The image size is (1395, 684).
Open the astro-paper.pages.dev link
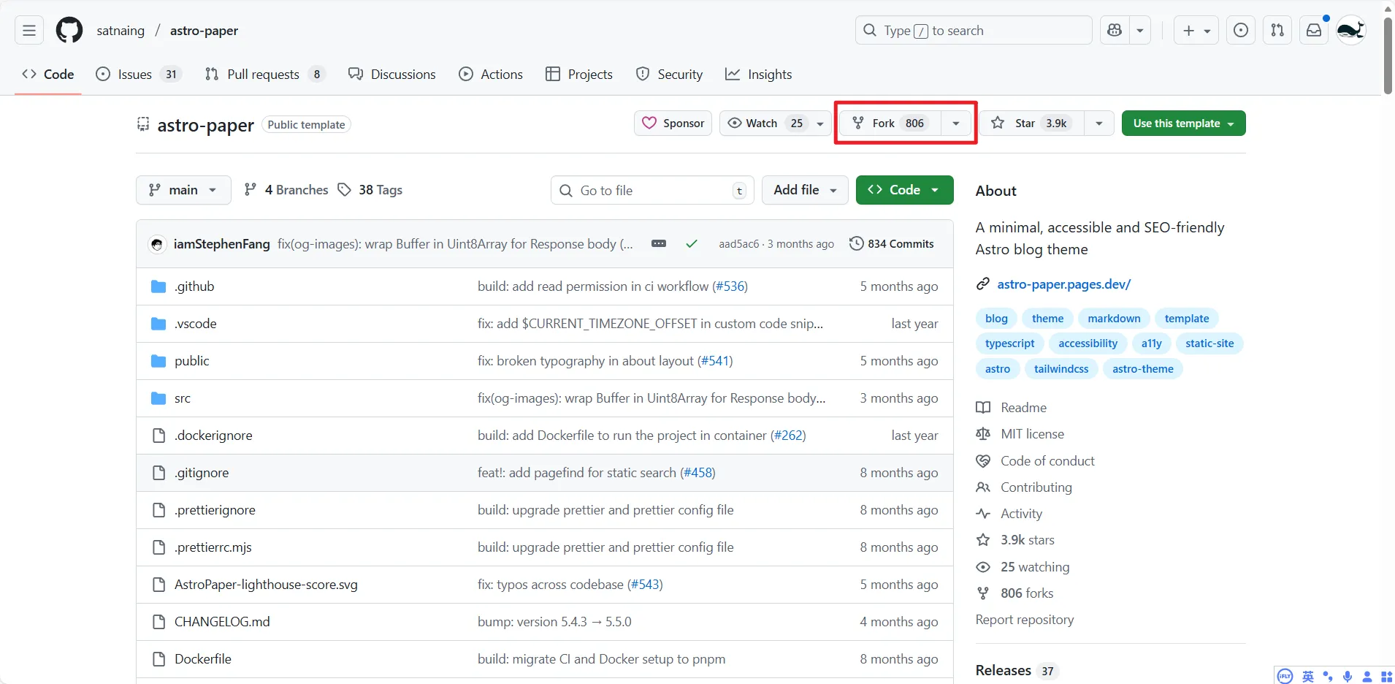[1063, 284]
